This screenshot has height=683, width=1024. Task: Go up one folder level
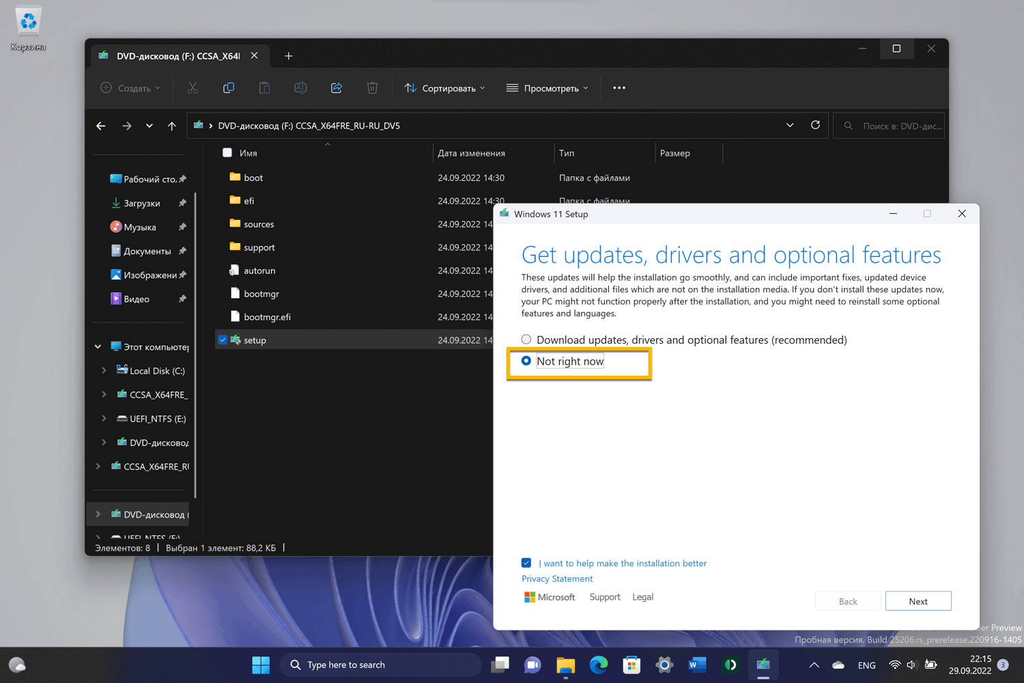172,126
